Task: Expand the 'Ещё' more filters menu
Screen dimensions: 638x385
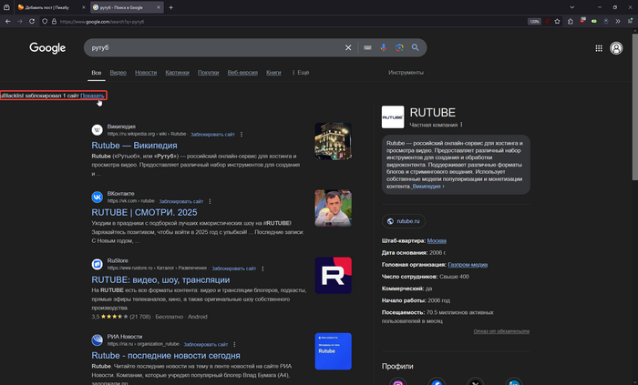Action: point(300,73)
